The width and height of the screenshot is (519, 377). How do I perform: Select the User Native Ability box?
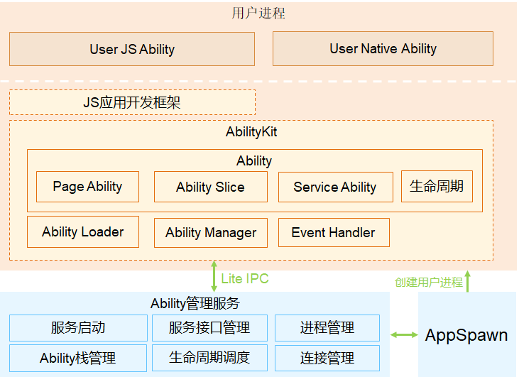383,49
